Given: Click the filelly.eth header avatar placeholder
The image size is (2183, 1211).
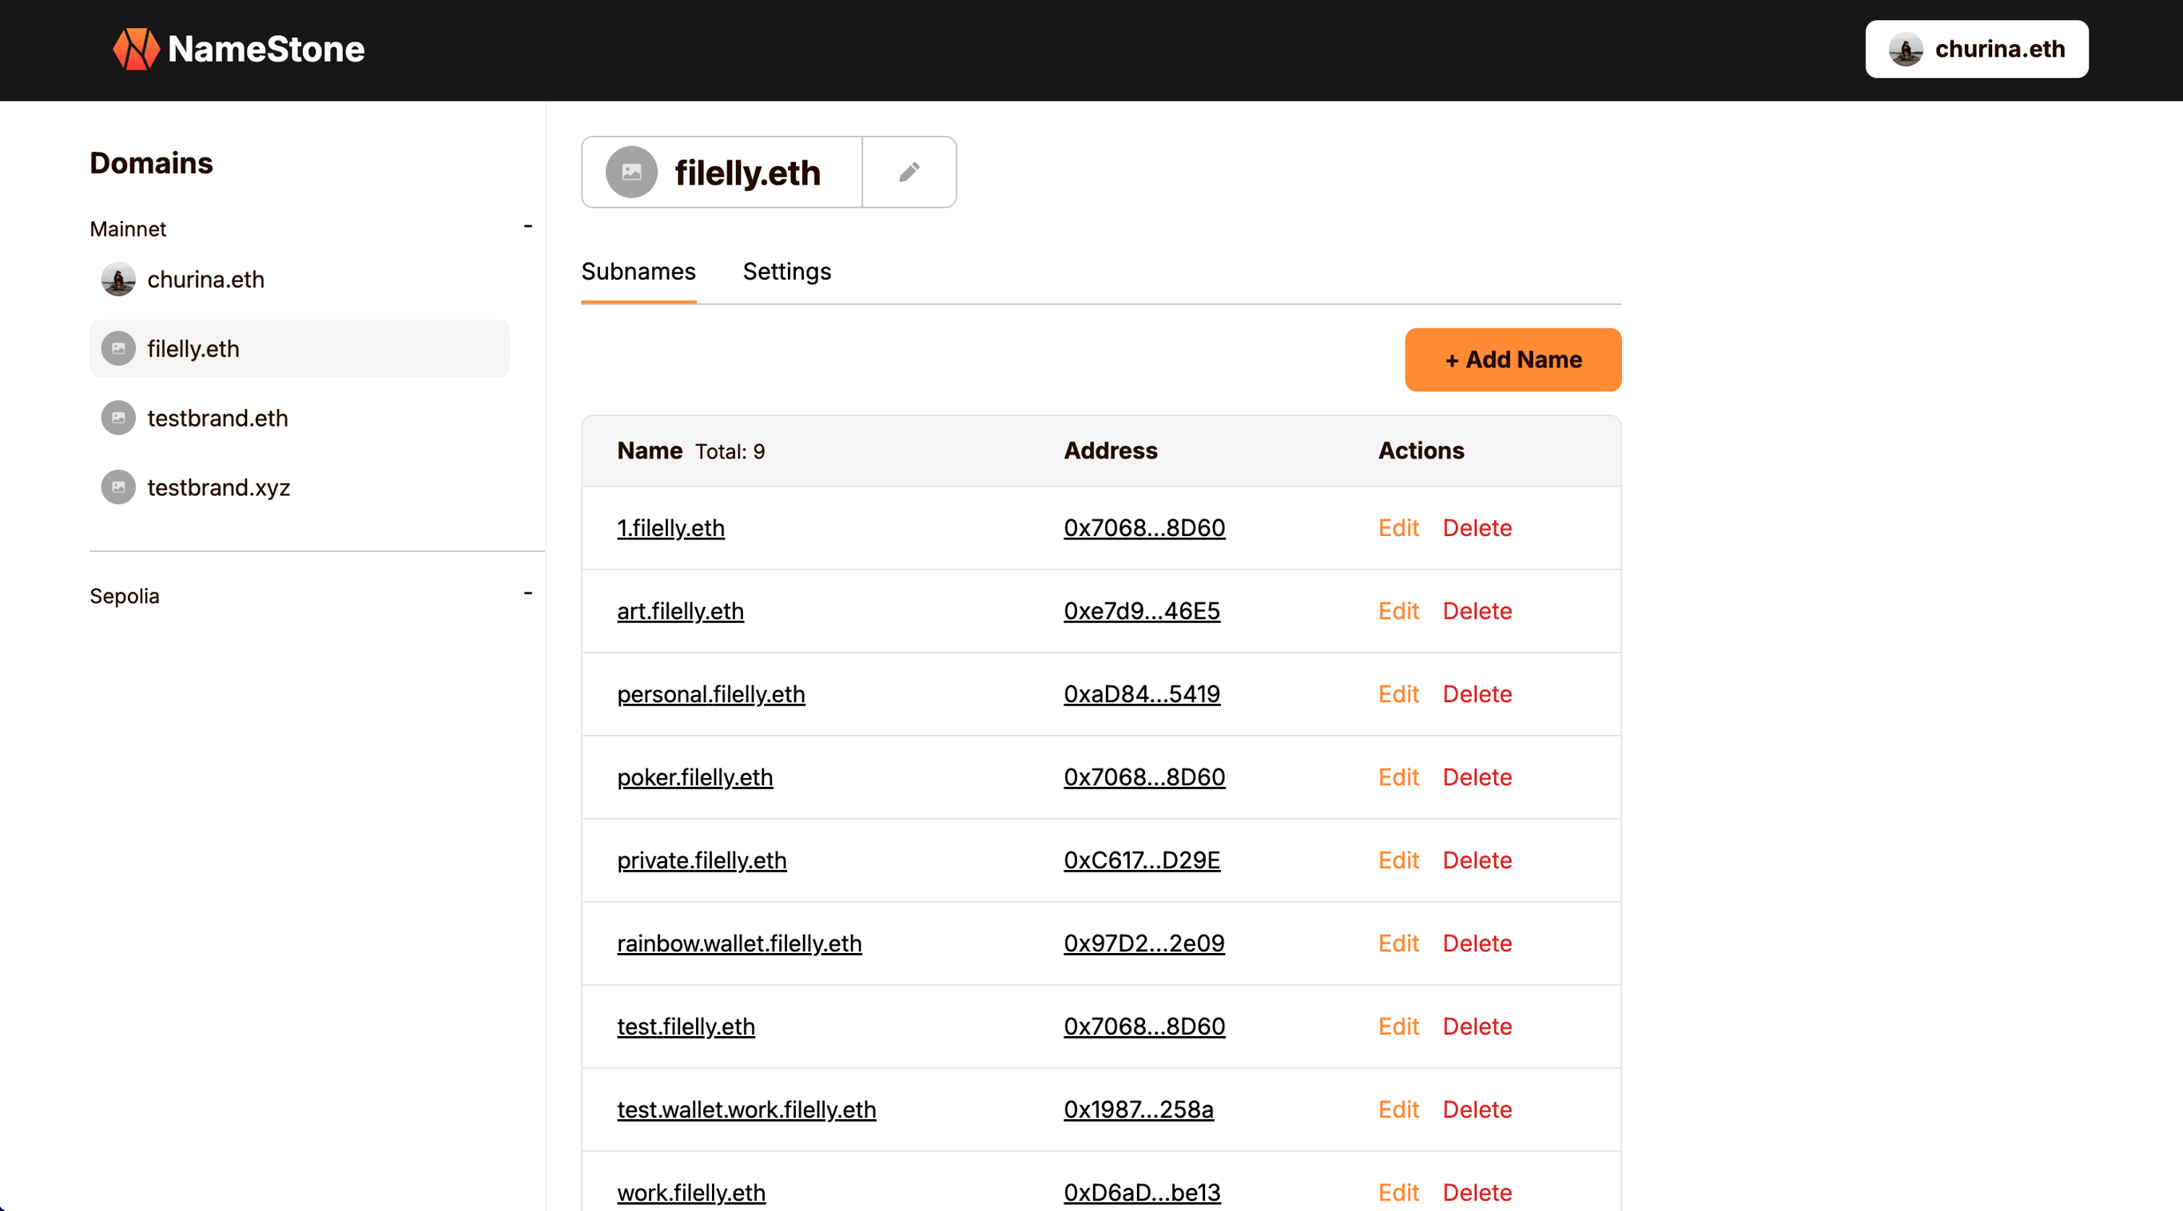Looking at the screenshot, I should [x=631, y=172].
